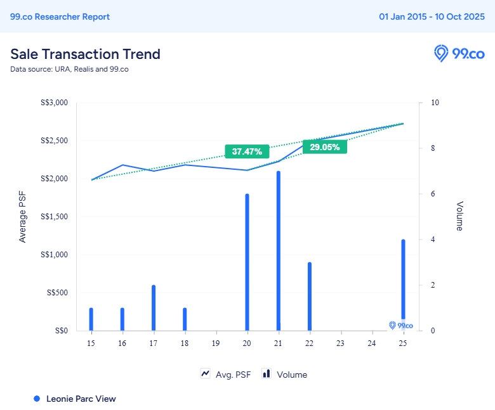Click the 99.co logo at top right
Image resolution: width=495 pixels, height=410 pixels.
click(x=459, y=54)
